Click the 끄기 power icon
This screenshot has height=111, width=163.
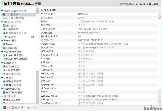(5, 107)
